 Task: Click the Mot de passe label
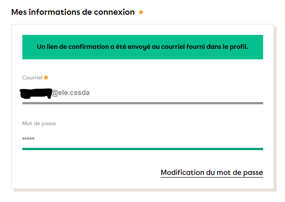39,123
